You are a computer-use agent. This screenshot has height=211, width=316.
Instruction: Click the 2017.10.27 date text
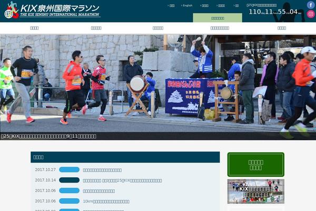coord(45,170)
